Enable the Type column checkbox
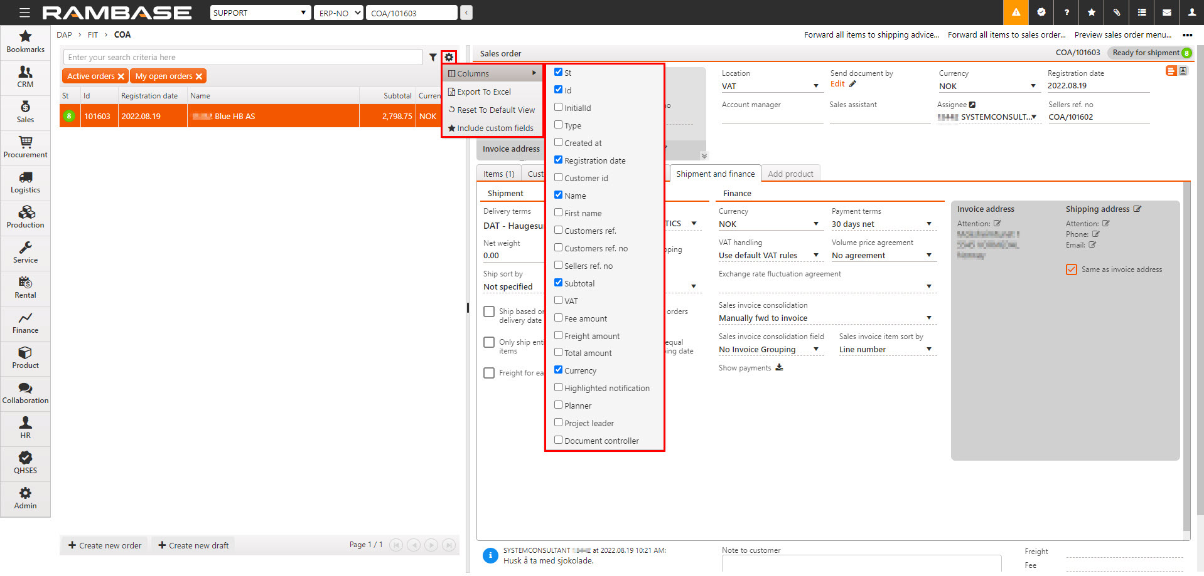This screenshot has width=1204, height=576. (558, 125)
